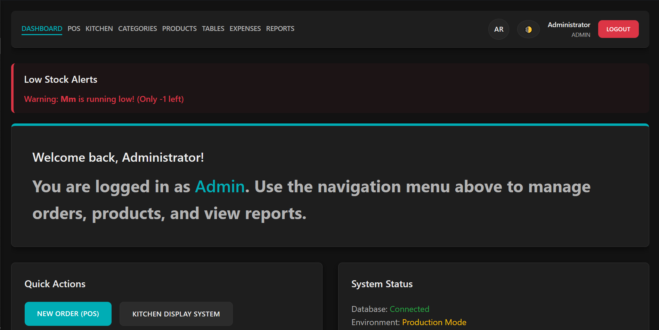Click the 'Production Mode' environment value
Image resolution: width=659 pixels, height=330 pixels.
(434, 322)
